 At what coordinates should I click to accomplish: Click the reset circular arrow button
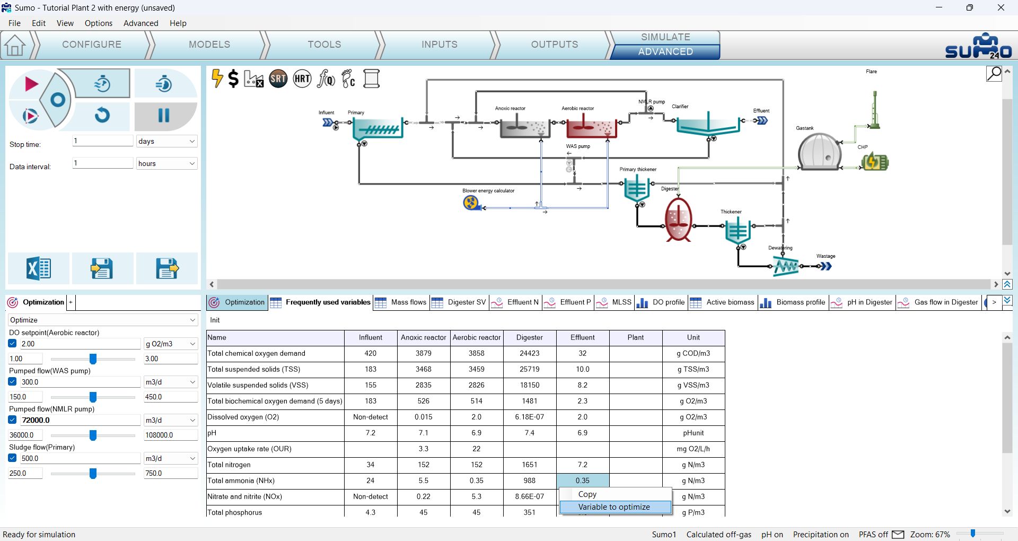tap(102, 115)
